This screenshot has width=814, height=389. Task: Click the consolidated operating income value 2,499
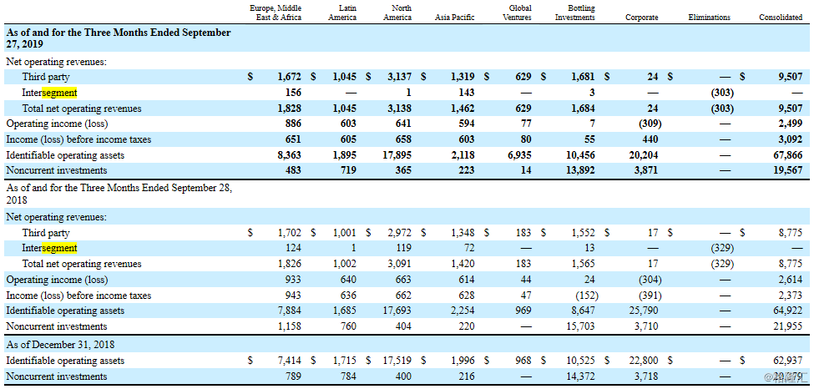pyautogui.click(x=788, y=124)
